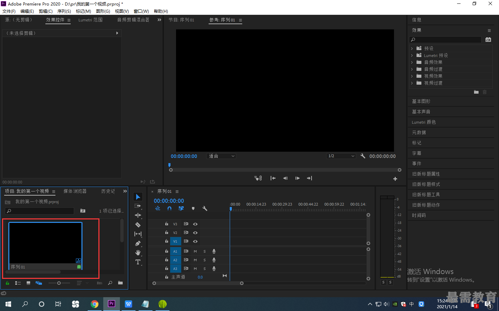
Task: Select the Selection arrow tool
Action: [138, 197]
